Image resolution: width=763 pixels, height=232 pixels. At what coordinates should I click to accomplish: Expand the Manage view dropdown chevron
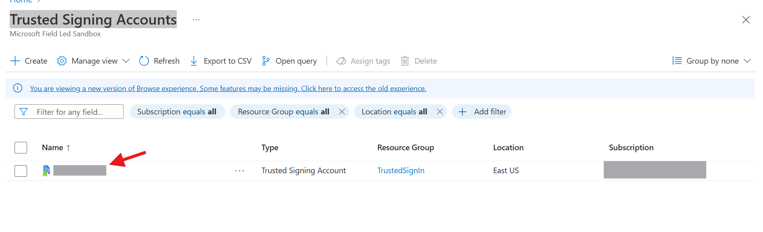pos(126,61)
